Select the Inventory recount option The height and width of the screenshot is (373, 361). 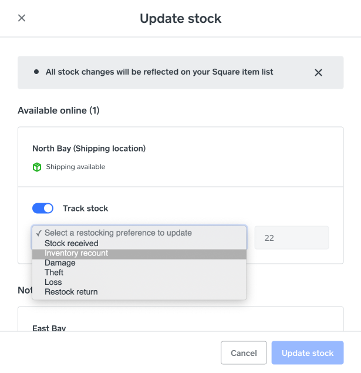tap(76, 253)
